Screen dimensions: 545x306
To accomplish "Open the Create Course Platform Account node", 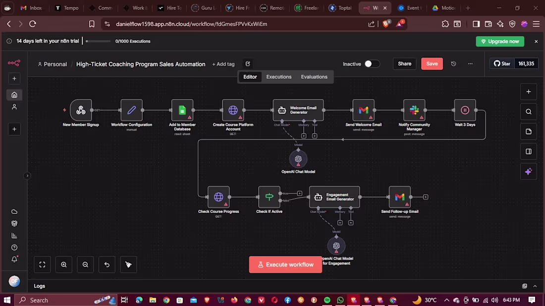I will coord(233,110).
